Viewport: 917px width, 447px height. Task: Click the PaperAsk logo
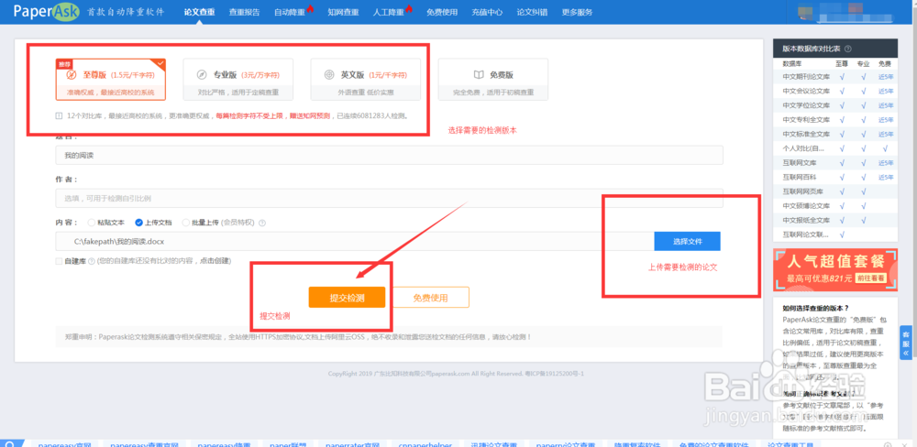point(46,12)
